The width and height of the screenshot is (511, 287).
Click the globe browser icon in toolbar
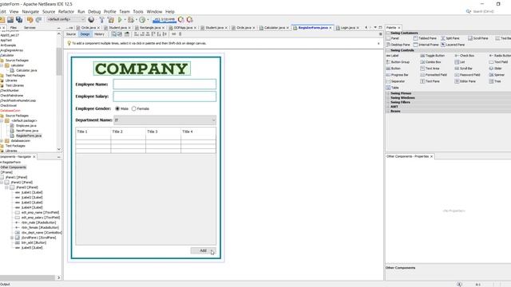click(x=91, y=20)
